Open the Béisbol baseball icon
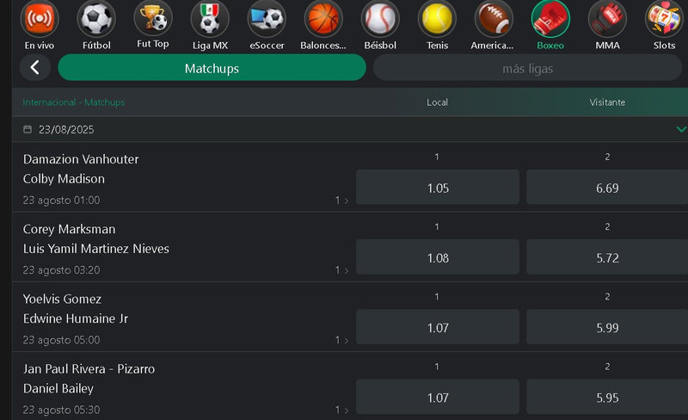The width and height of the screenshot is (688, 420). [x=380, y=18]
